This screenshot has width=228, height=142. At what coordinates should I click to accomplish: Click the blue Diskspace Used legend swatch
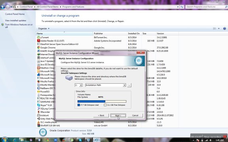(79, 105)
